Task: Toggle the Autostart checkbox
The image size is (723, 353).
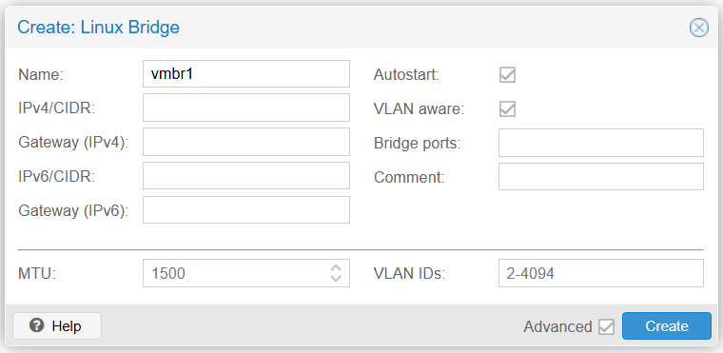Action: coord(507,75)
